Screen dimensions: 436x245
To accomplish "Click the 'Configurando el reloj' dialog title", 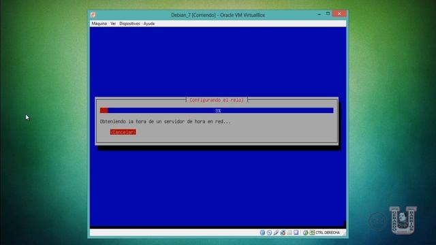I will [217, 100].
